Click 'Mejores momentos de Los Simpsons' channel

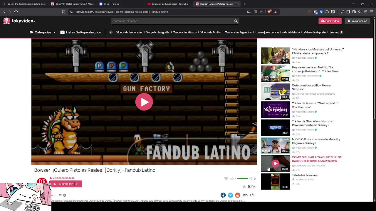315,94
